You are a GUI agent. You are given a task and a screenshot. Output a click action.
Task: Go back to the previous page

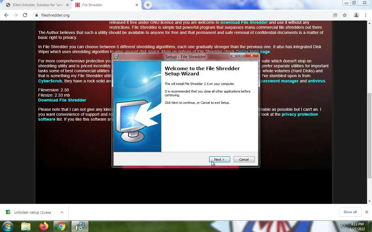click(x=6, y=15)
